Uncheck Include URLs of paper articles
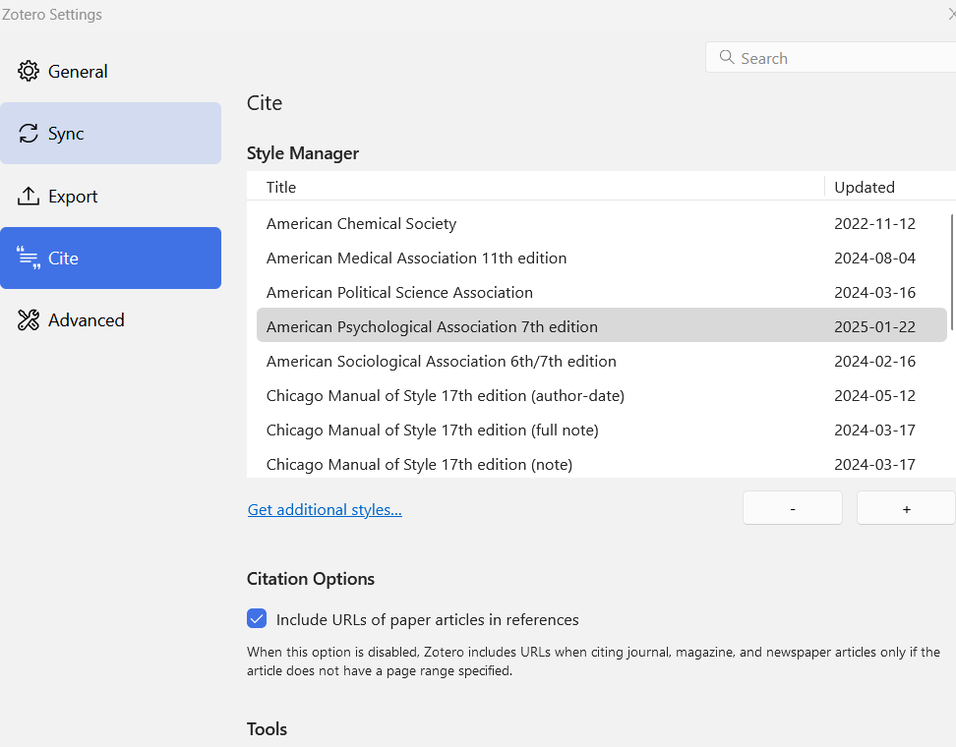The height and width of the screenshot is (747, 956). point(257,619)
